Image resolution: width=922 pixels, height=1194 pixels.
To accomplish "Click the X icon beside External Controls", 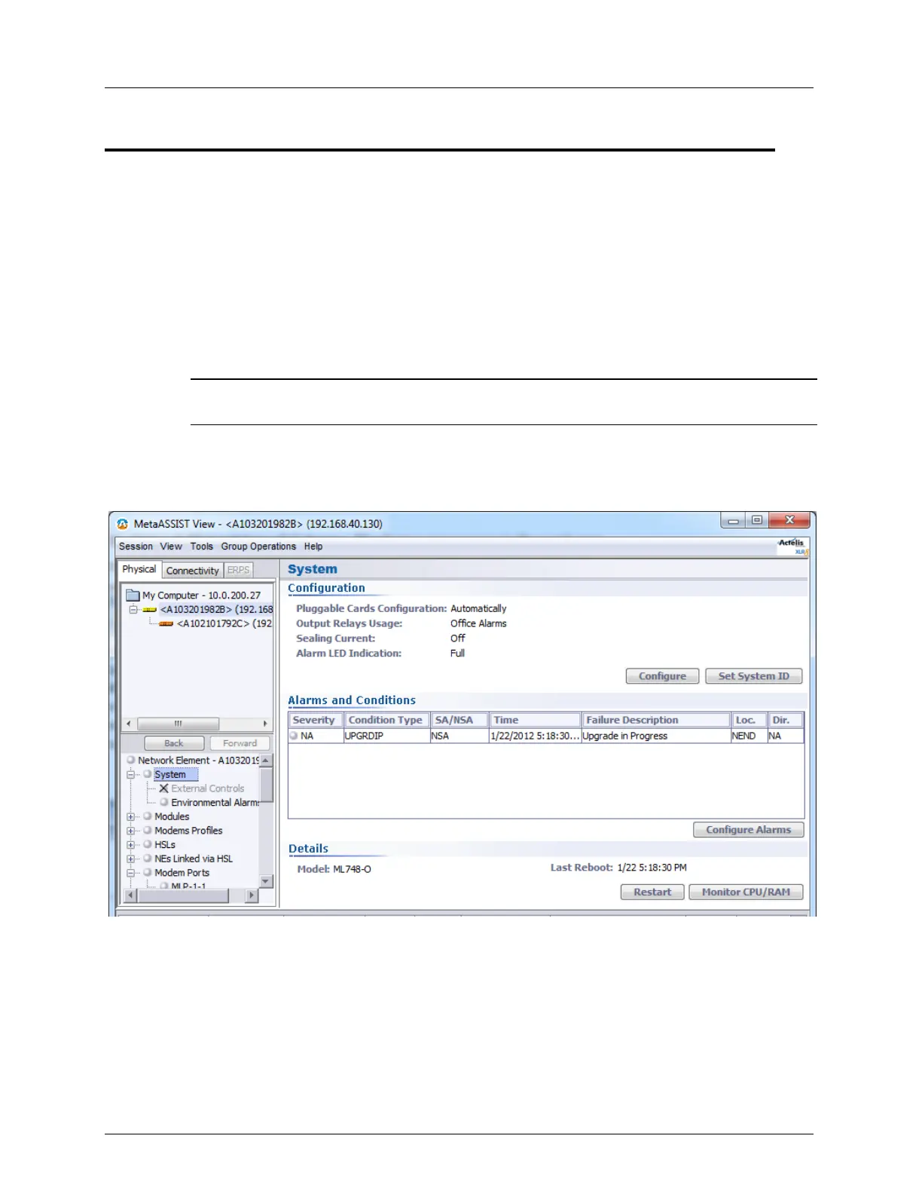I will point(163,788).
